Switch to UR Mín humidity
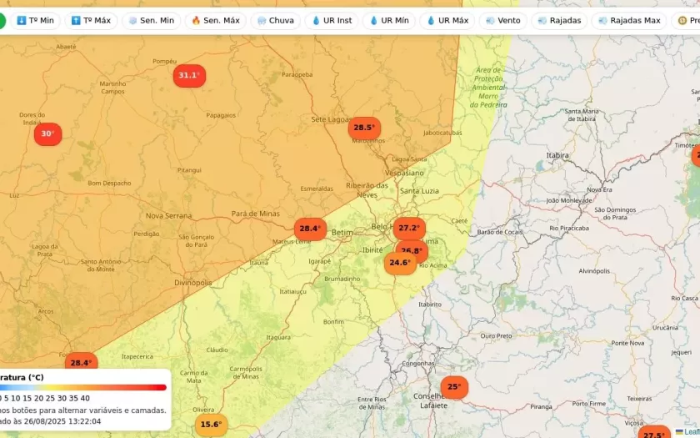 pos(388,20)
